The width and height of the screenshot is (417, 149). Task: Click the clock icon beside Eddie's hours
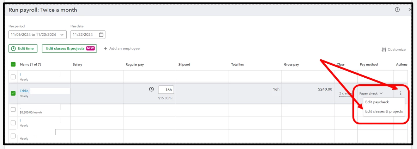(151, 89)
